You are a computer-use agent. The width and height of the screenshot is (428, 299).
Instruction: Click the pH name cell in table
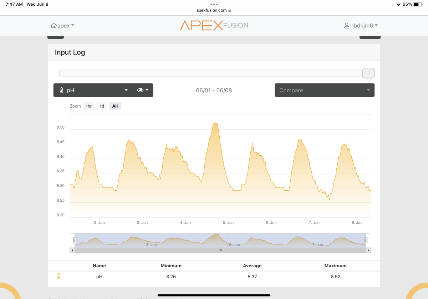tap(99, 277)
